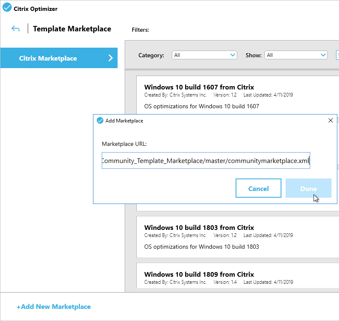Click the Citrix Optimizer checkmark logo
Viewport: 339px width, 321px height.
tap(7, 7)
